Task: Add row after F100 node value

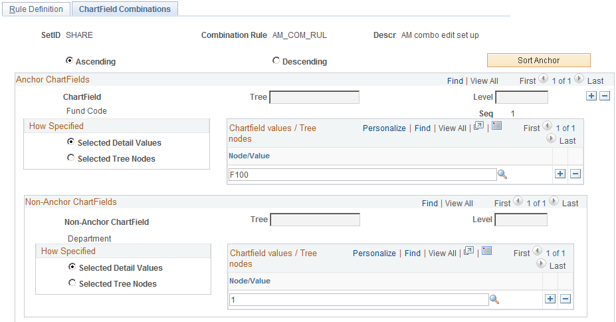Action: click(560, 174)
